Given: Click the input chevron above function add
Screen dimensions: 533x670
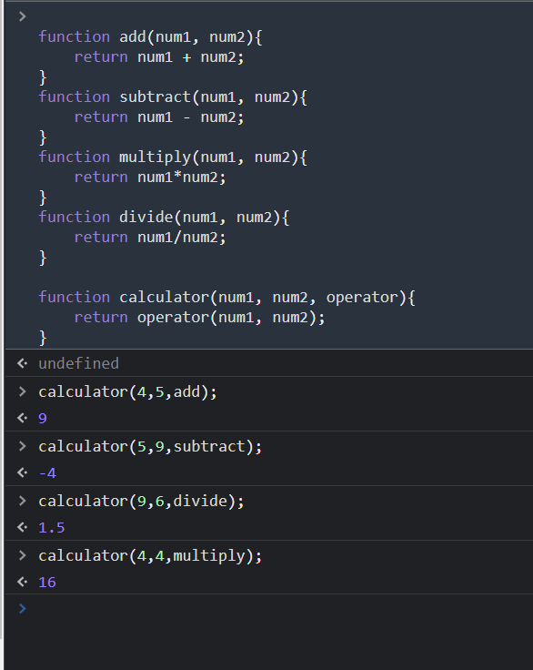Looking at the screenshot, I should coord(23,16).
